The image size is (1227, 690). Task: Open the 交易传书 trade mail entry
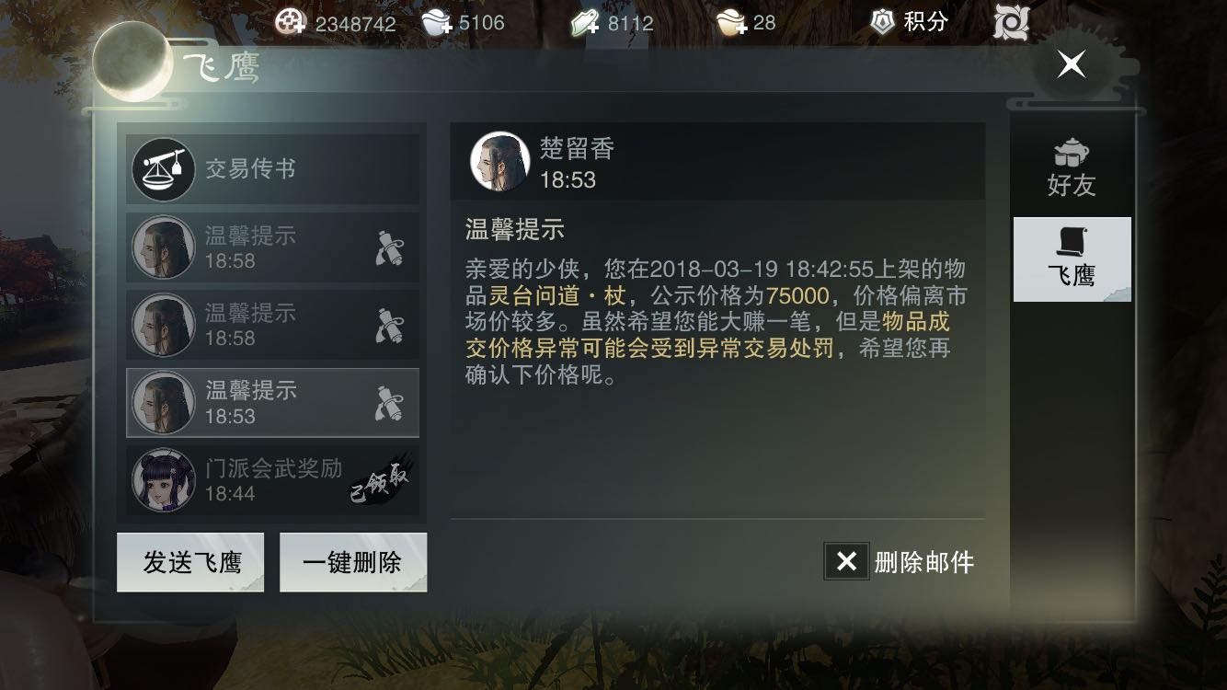pyautogui.click(x=272, y=169)
